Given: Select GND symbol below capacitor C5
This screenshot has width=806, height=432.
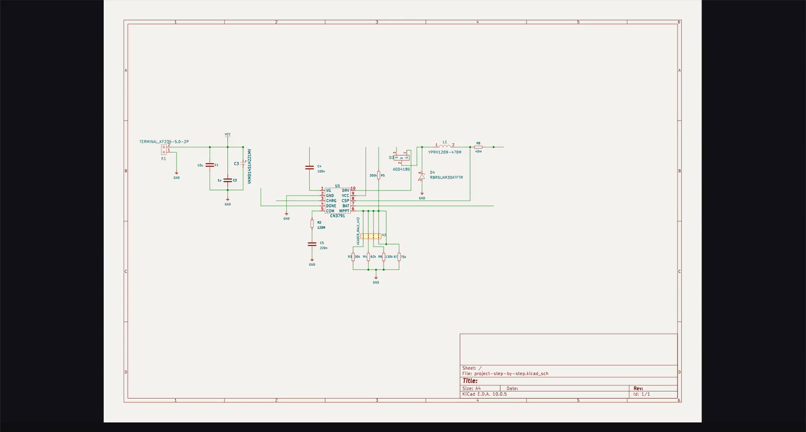Looking at the screenshot, I should [x=312, y=262].
